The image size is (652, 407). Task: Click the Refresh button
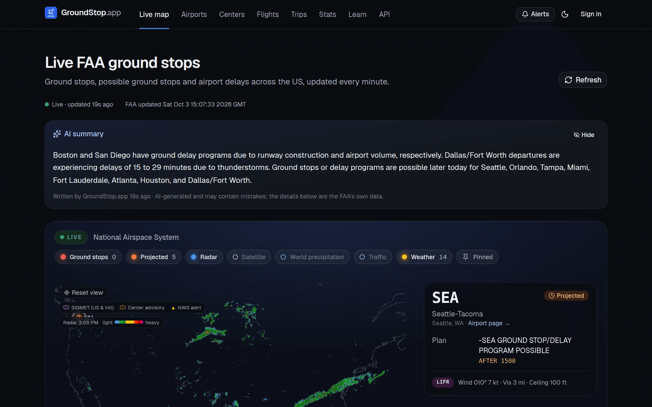(583, 80)
